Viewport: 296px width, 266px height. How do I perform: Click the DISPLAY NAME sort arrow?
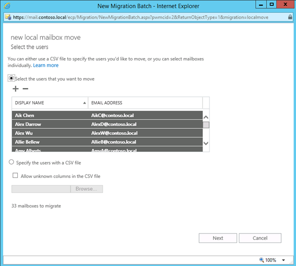85,103
